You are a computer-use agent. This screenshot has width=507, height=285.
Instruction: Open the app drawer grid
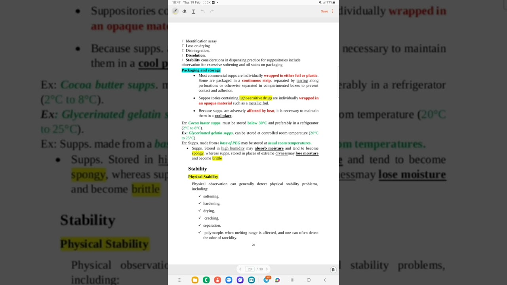179,280
